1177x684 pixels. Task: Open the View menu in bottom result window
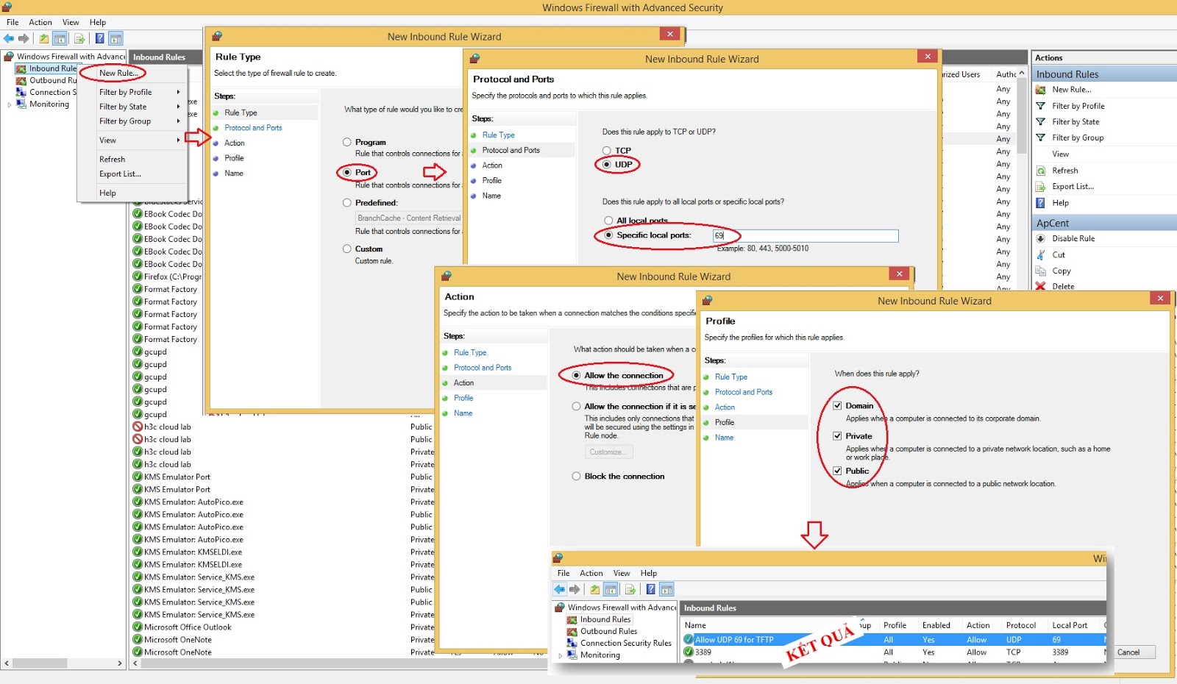622,573
